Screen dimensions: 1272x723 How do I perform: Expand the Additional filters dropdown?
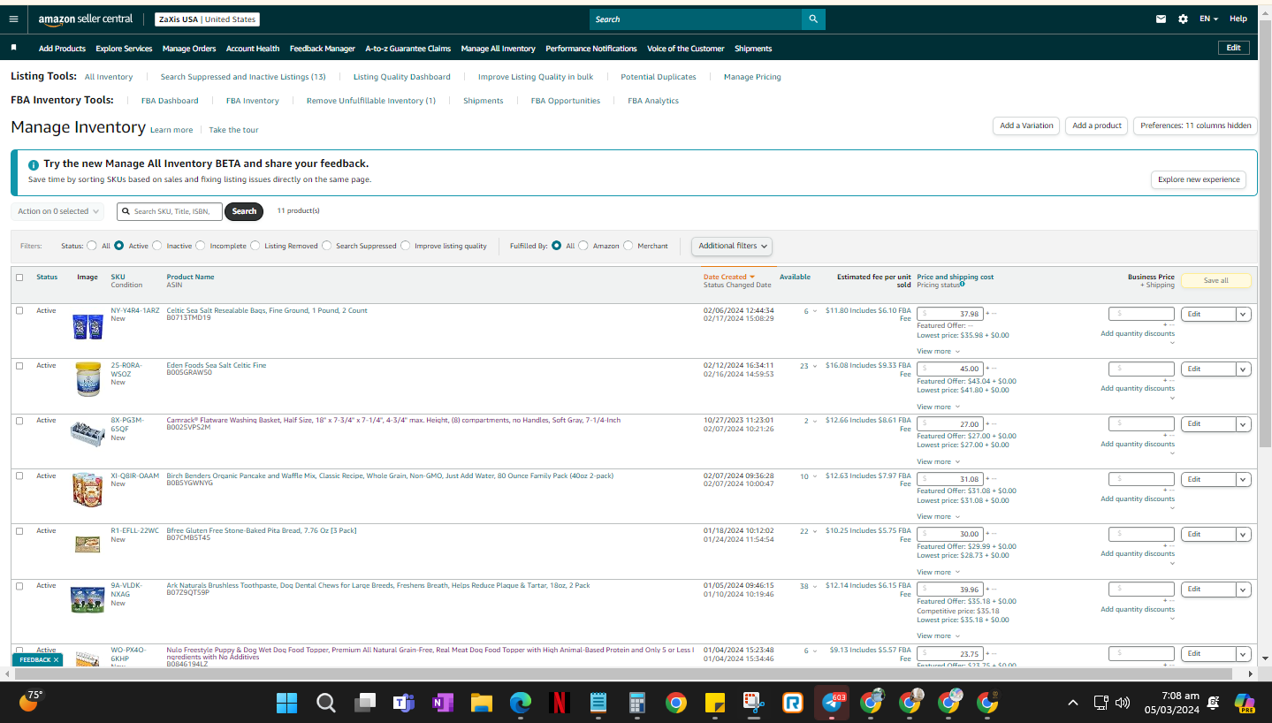click(732, 246)
